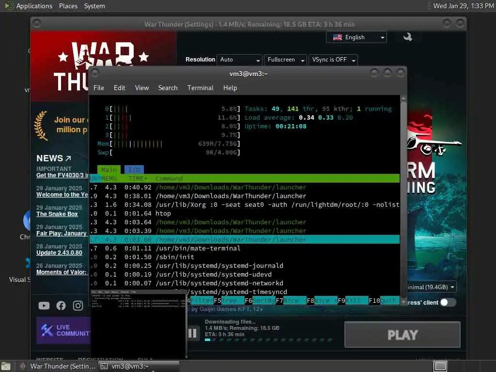496x372 pixels.
Task: Click workspace switcher in bottom right panel
Action: point(440,366)
